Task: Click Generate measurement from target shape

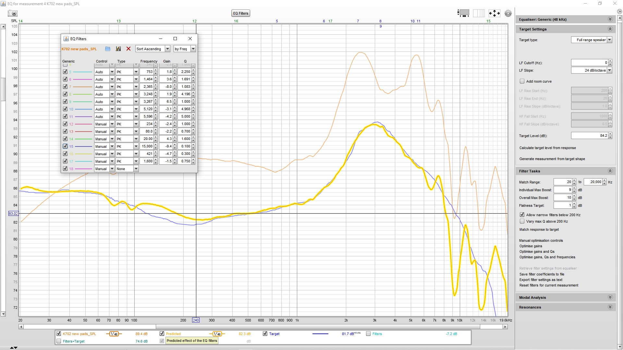Action: [x=552, y=159]
